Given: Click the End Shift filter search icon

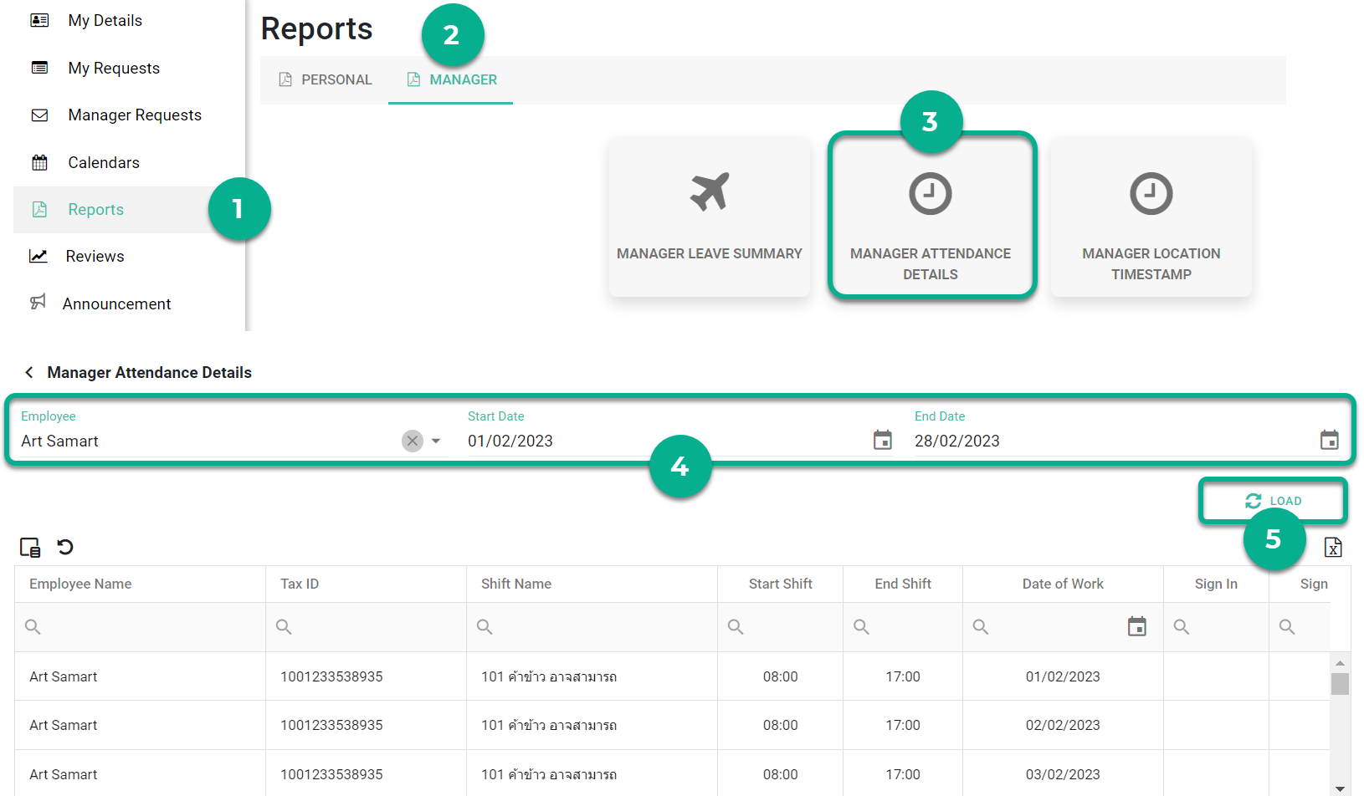Looking at the screenshot, I should pos(861,627).
